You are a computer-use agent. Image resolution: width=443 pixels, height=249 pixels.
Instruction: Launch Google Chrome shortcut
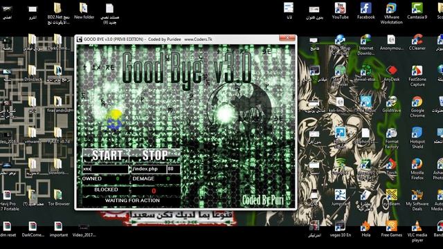coord(417,107)
